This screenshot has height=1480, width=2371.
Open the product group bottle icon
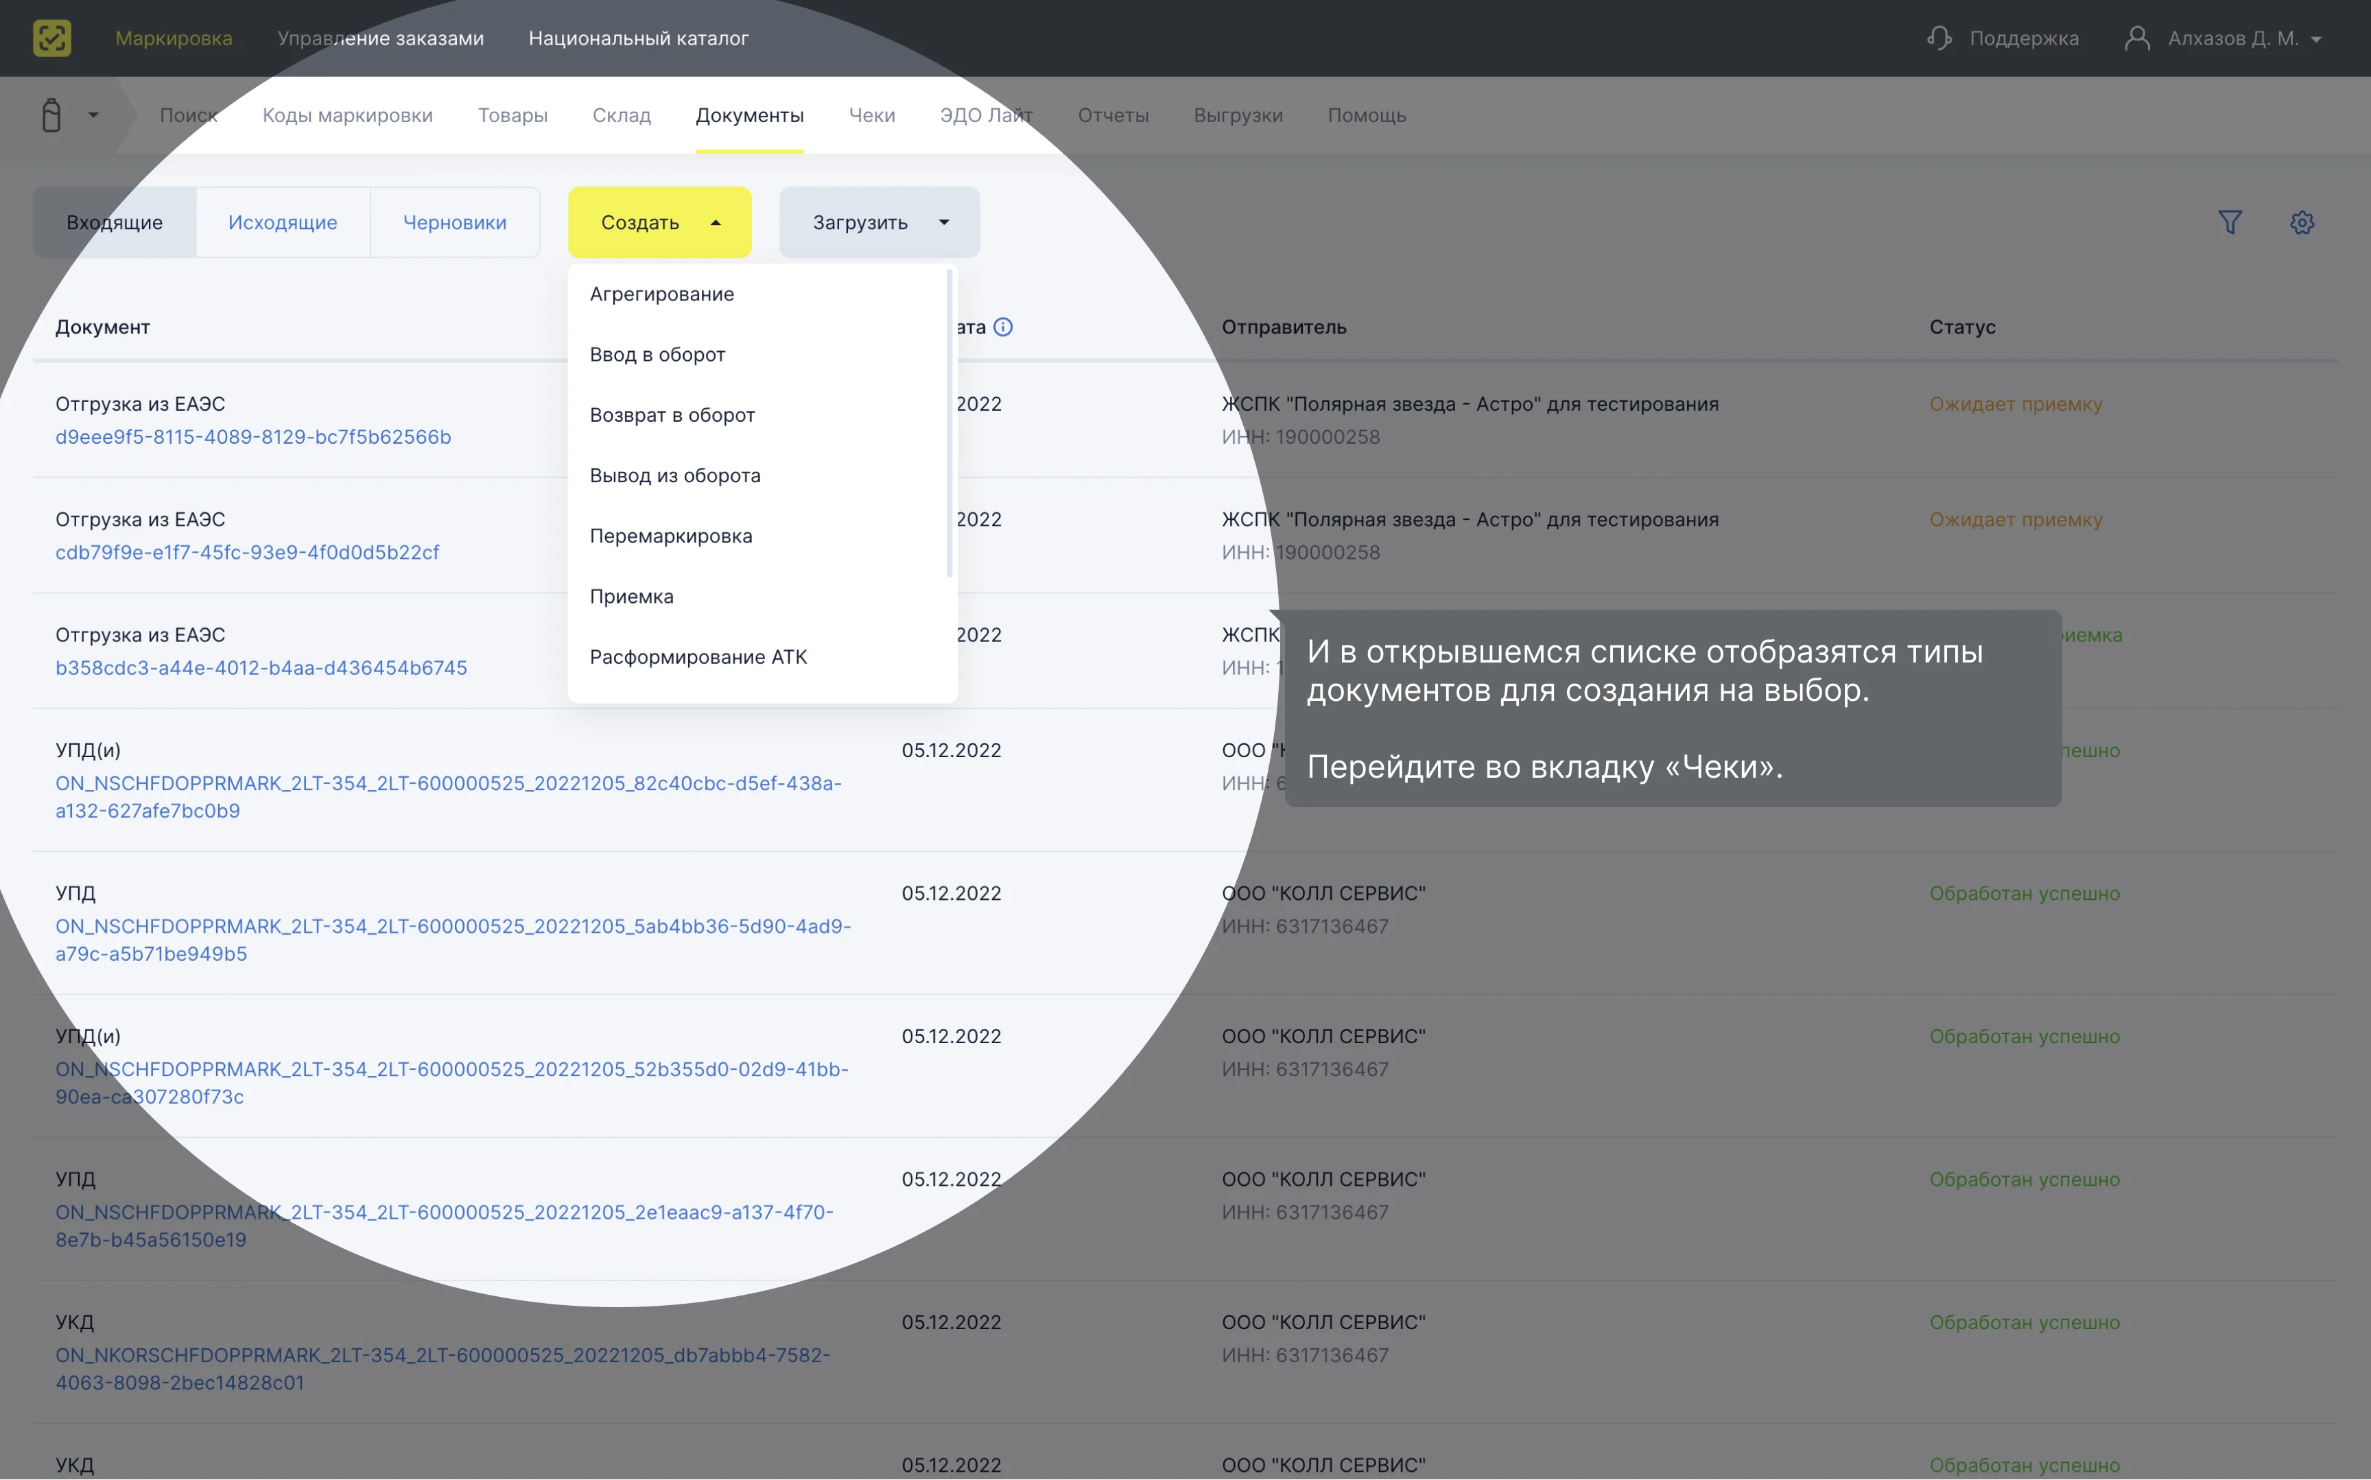point(52,115)
